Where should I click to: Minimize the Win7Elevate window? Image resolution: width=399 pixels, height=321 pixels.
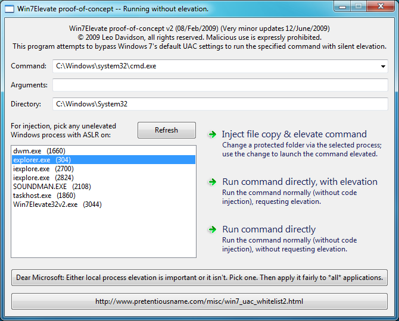342,7
